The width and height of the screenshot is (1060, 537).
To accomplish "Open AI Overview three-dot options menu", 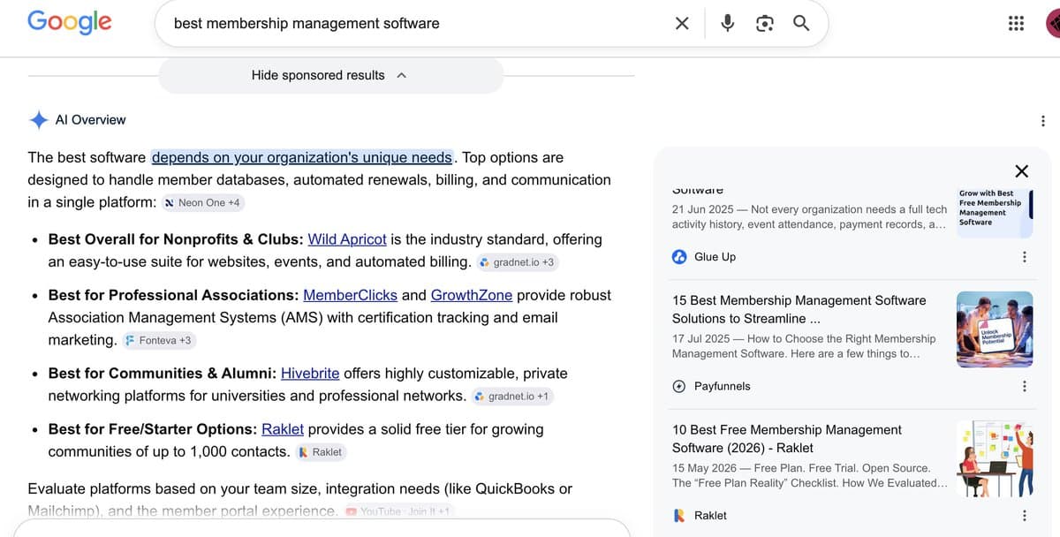I will pos(1043,121).
